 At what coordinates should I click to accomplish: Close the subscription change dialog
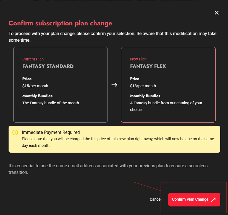217,13
